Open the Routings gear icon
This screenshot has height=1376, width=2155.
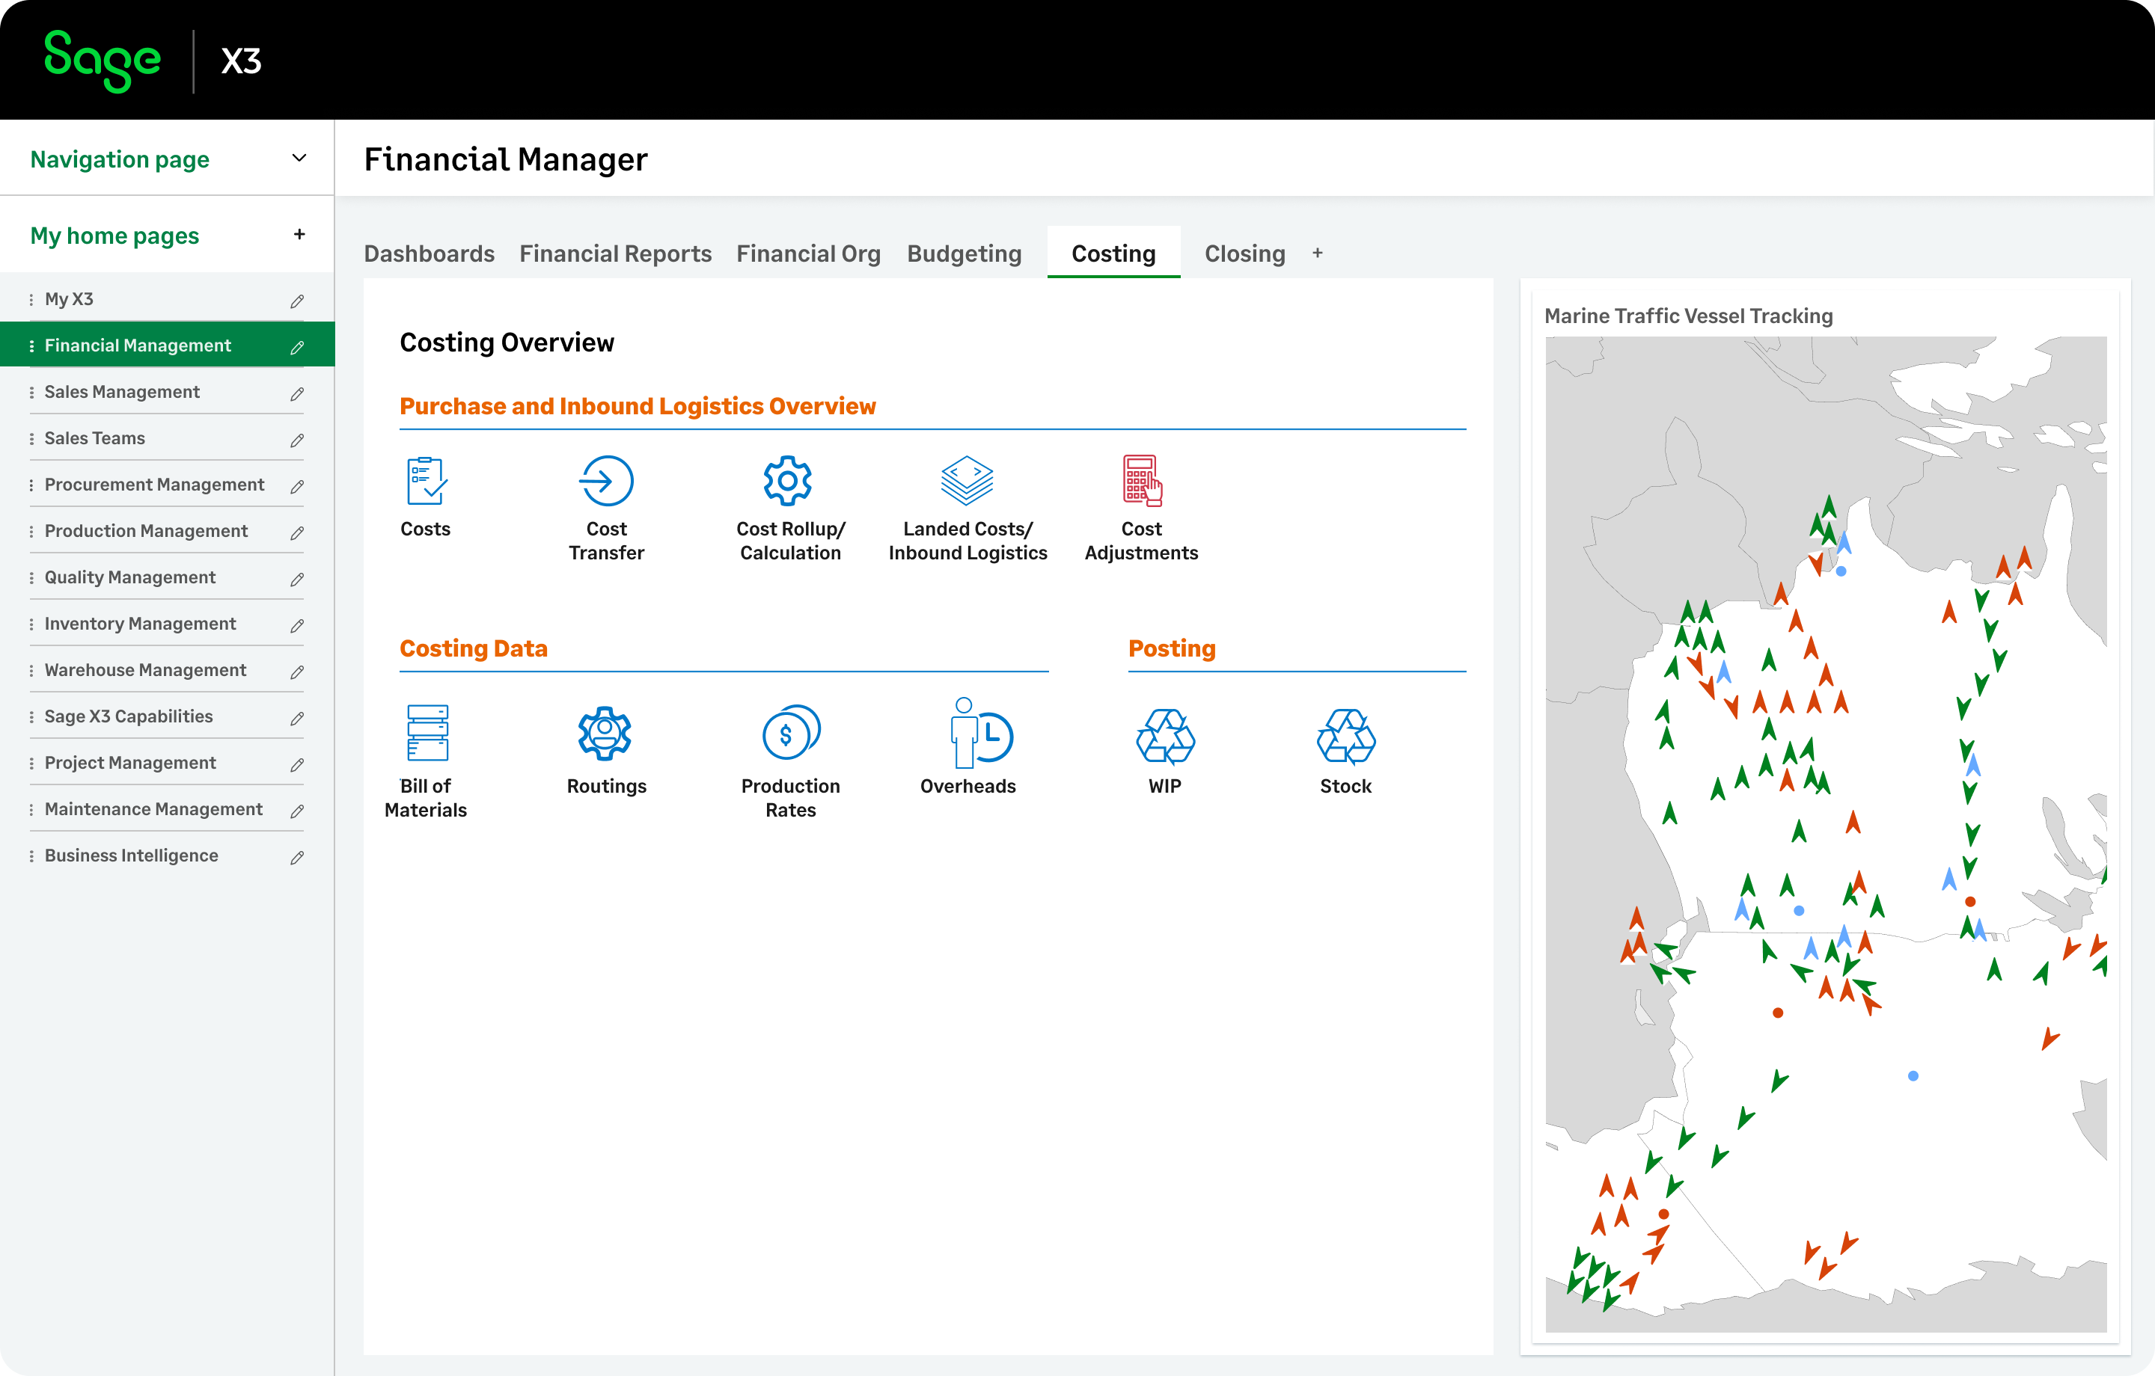coord(605,733)
